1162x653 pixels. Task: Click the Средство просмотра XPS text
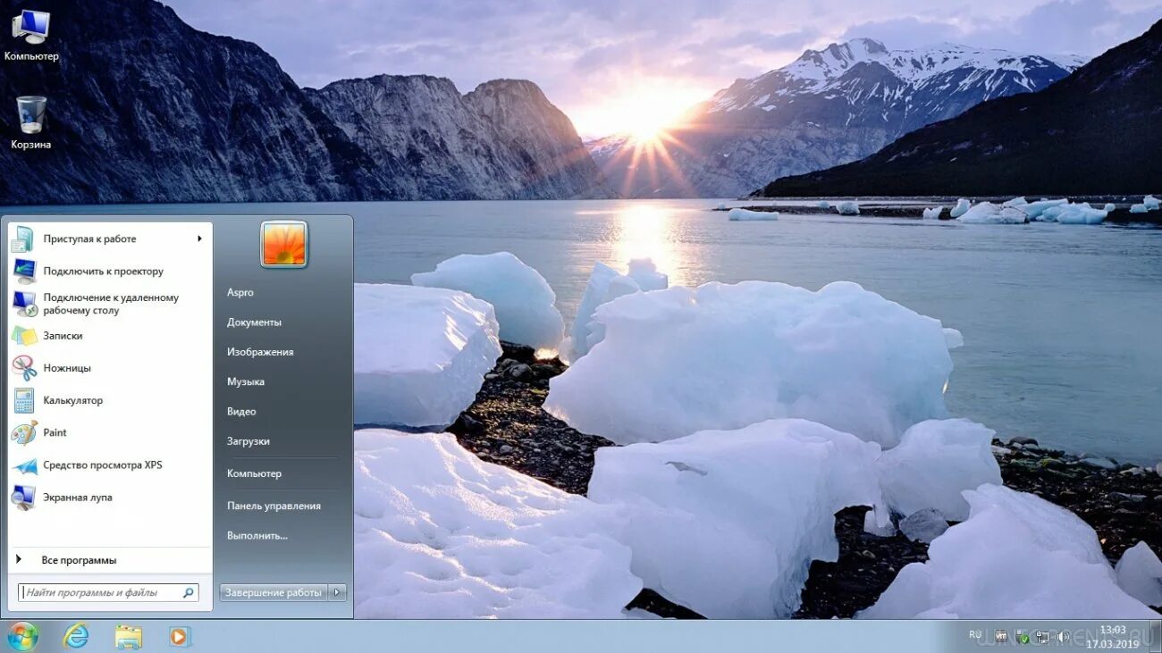click(x=103, y=465)
